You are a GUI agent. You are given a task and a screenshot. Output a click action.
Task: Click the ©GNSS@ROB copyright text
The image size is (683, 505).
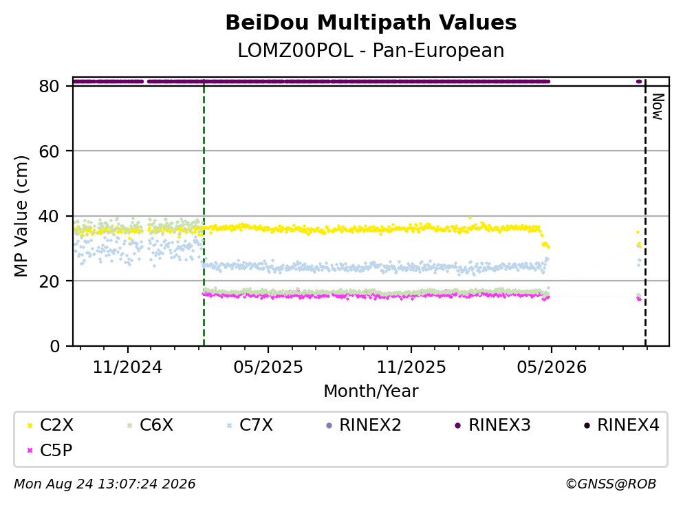tap(611, 484)
